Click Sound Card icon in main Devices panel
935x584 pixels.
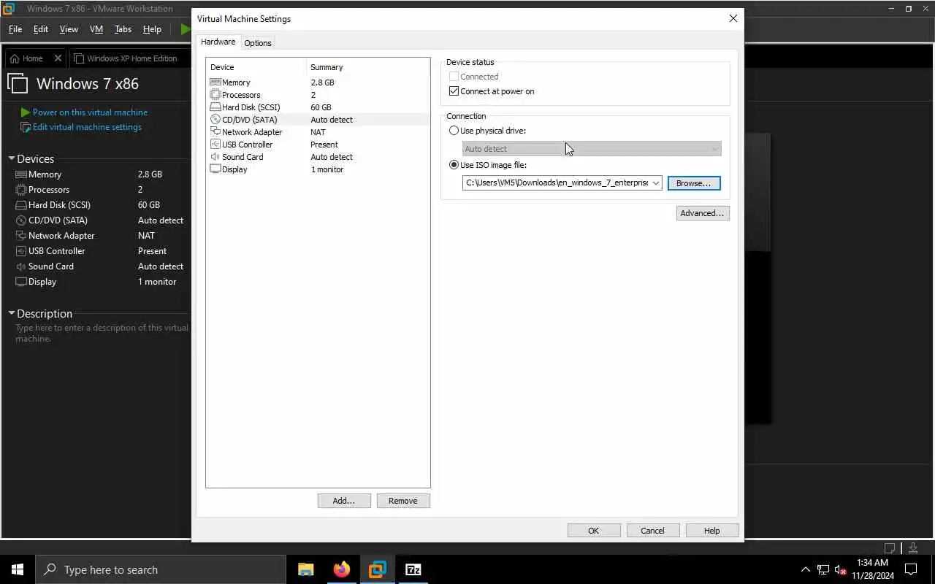pyautogui.click(x=21, y=266)
